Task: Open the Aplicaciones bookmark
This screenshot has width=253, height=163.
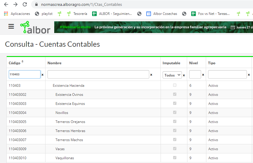Action: (17, 14)
